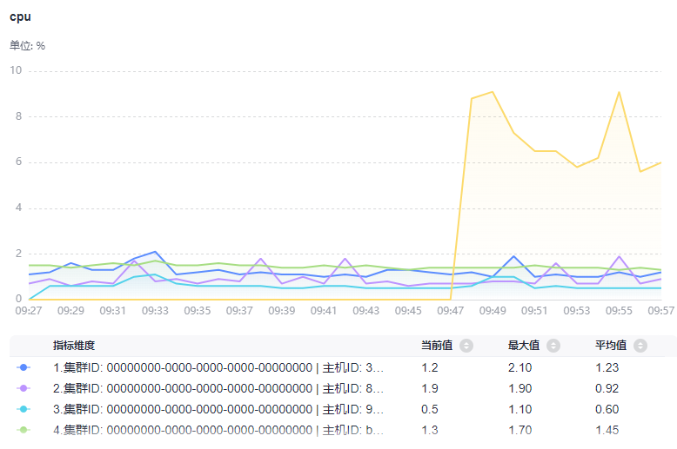
Task: Click the 最大值 column header text
Action: click(x=524, y=346)
